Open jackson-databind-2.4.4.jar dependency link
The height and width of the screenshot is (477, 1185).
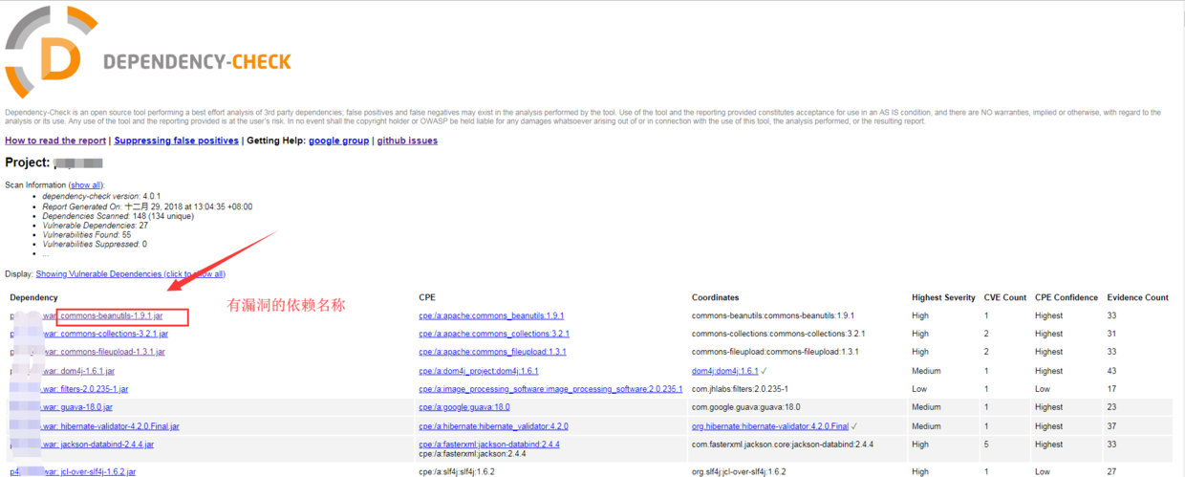coord(107,444)
